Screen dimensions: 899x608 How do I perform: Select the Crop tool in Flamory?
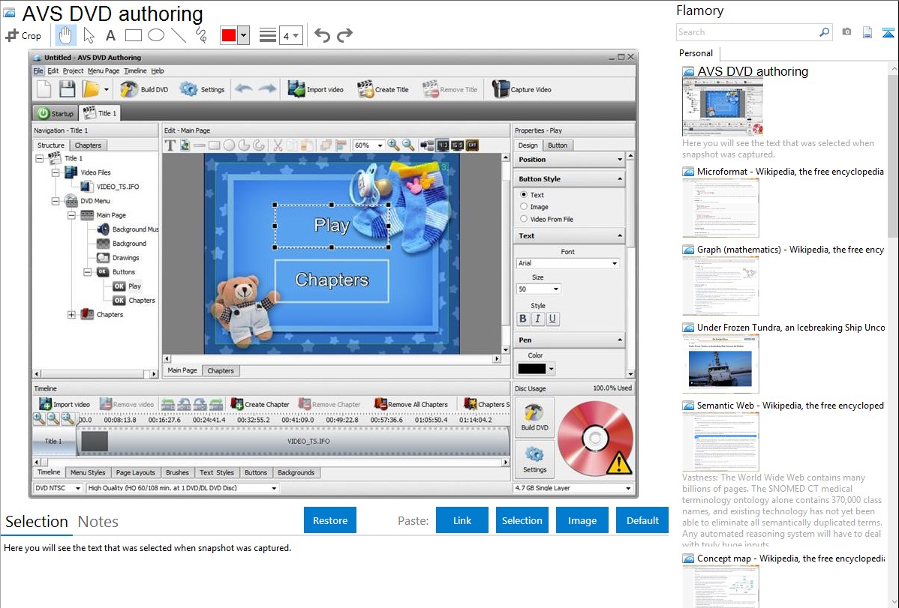[23, 35]
